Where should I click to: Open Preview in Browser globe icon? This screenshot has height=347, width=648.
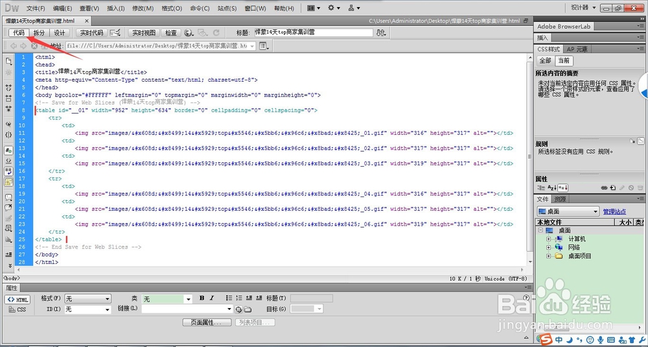click(x=189, y=32)
